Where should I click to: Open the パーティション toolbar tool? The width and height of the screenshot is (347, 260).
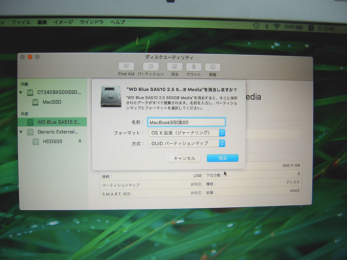151,67
